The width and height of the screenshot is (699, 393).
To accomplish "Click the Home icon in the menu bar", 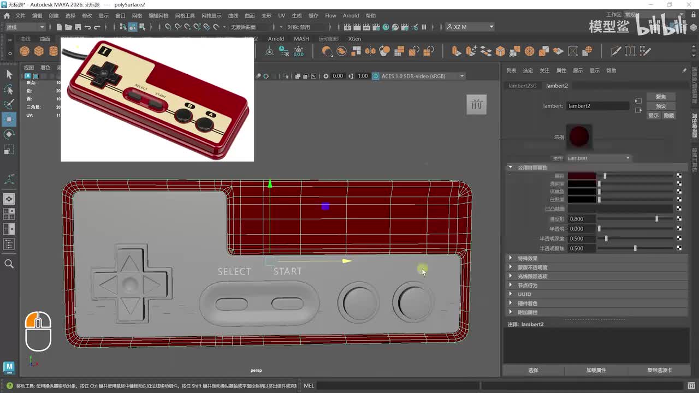I will pos(7,16).
